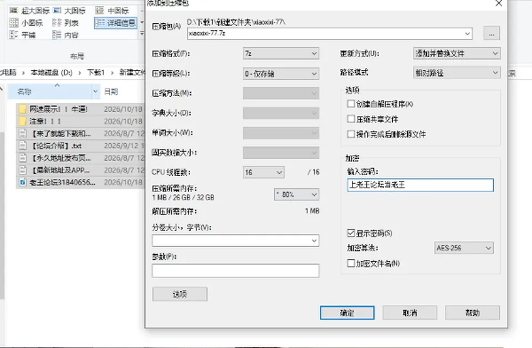Activate 详细信息 view icon in Explorer
The height and width of the screenshot is (348, 532).
(x=100, y=23)
